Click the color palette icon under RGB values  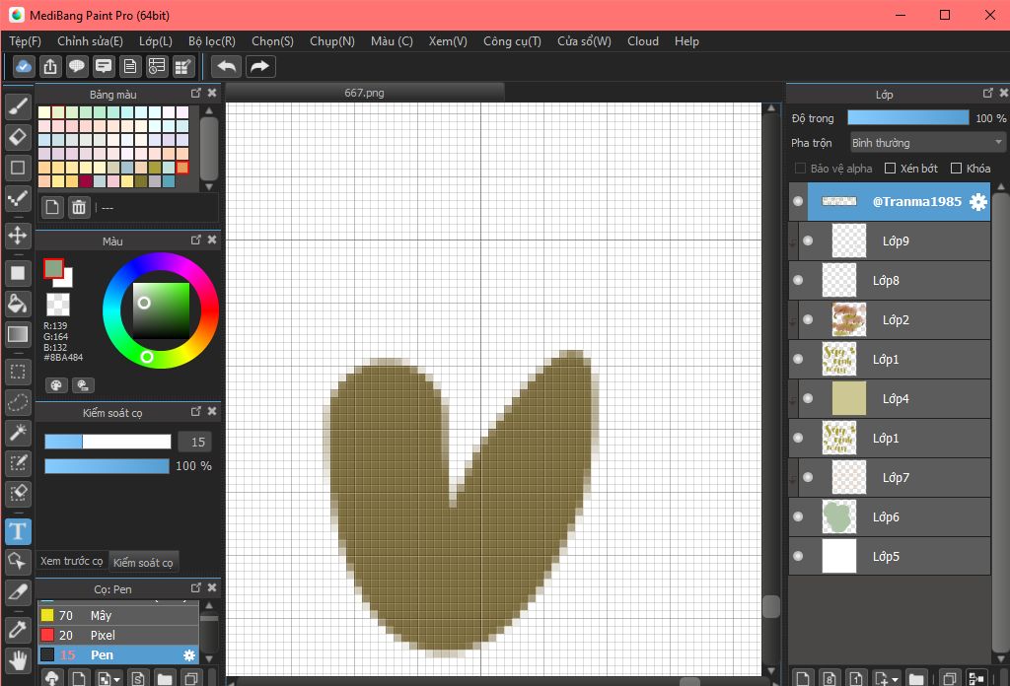(x=56, y=385)
